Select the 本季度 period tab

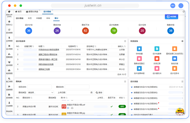tap(39, 18)
